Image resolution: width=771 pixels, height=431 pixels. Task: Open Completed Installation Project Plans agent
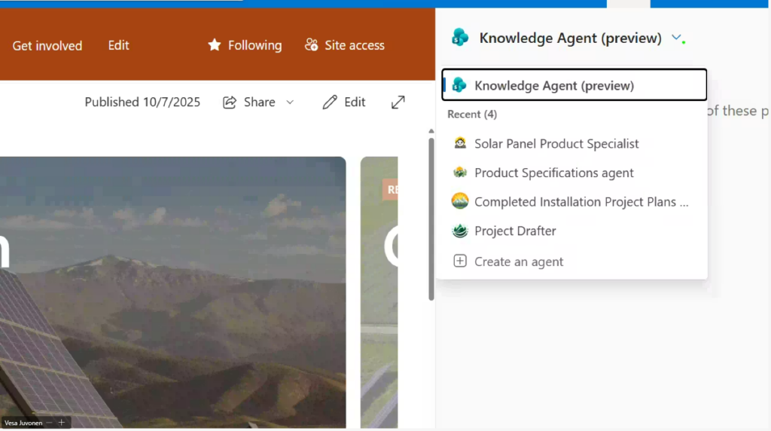coord(581,202)
